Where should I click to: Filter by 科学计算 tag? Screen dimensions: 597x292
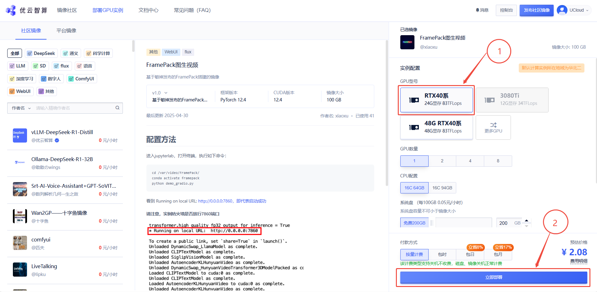(x=98, y=53)
